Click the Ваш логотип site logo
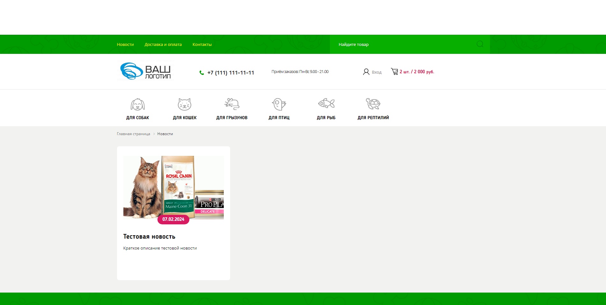Image resolution: width=606 pixels, height=305 pixels. pyautogui.click(x=145, y=71)
